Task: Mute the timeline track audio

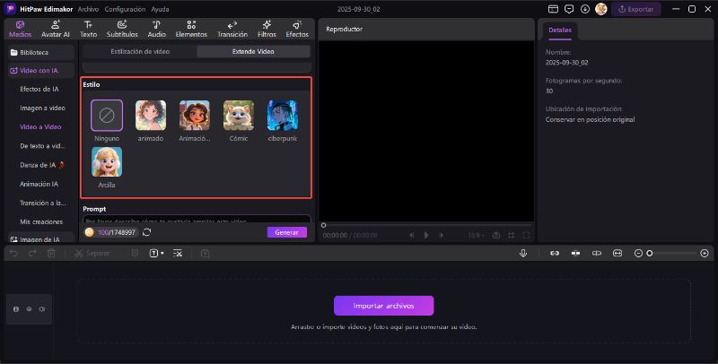Action: [41, 309]
